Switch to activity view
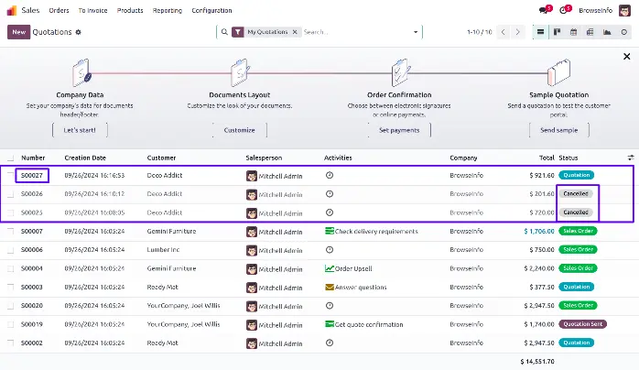 [x=623, y=32]
